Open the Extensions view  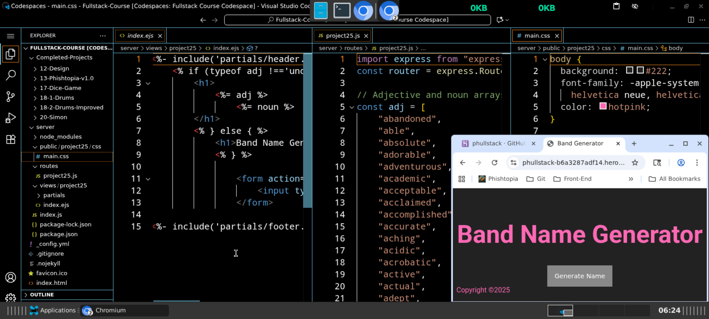11,139
